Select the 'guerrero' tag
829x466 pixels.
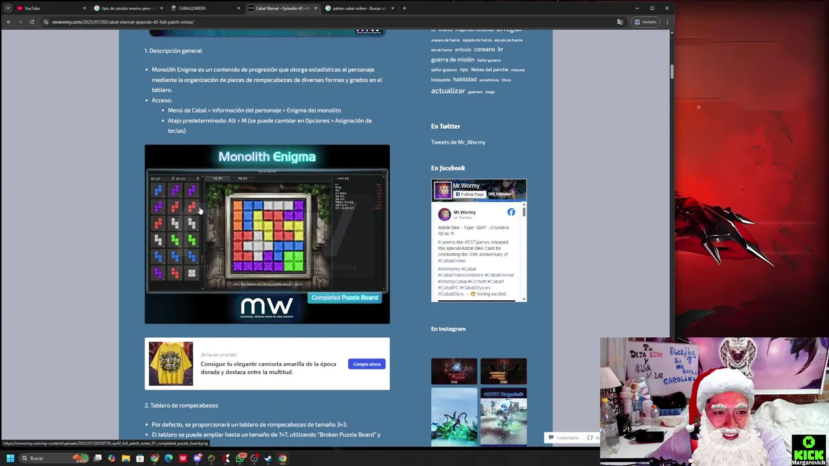pos(475,92)
